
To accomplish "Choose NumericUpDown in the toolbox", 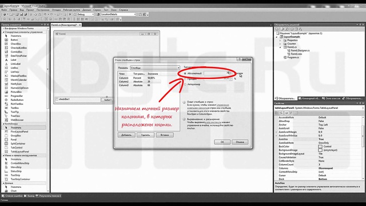I will click(19, 88).
